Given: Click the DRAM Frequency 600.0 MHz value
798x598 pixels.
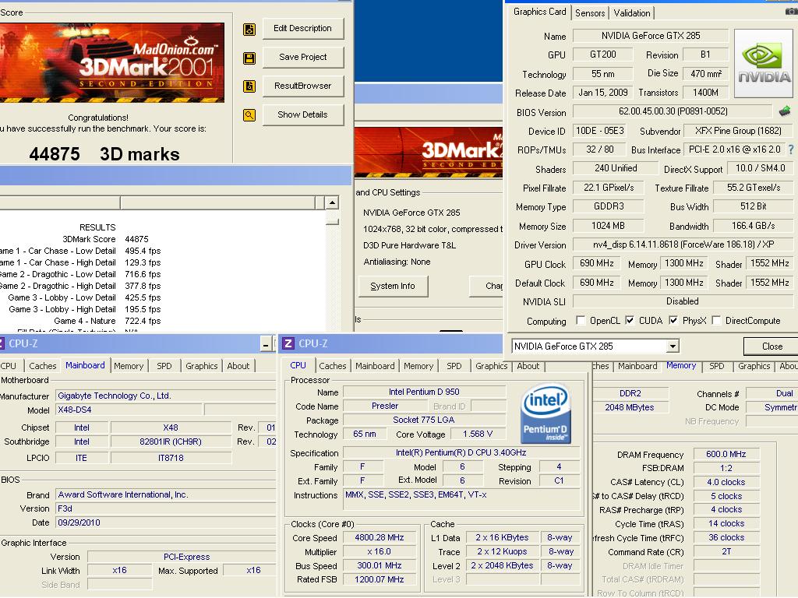Looking at the screenshot, I should click(x=726, y=454).
